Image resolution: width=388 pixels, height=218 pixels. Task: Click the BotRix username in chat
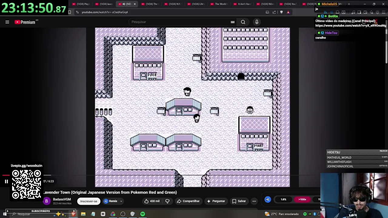(333, 16)
